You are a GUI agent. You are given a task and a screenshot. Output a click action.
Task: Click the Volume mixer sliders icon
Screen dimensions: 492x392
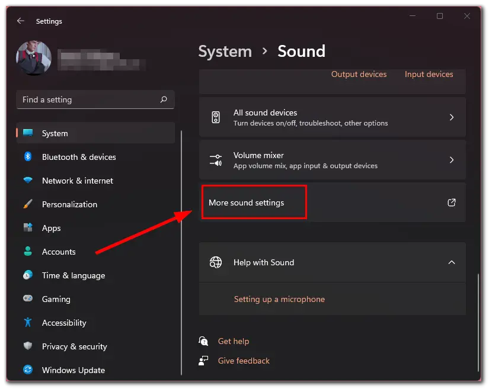(216, 160)
